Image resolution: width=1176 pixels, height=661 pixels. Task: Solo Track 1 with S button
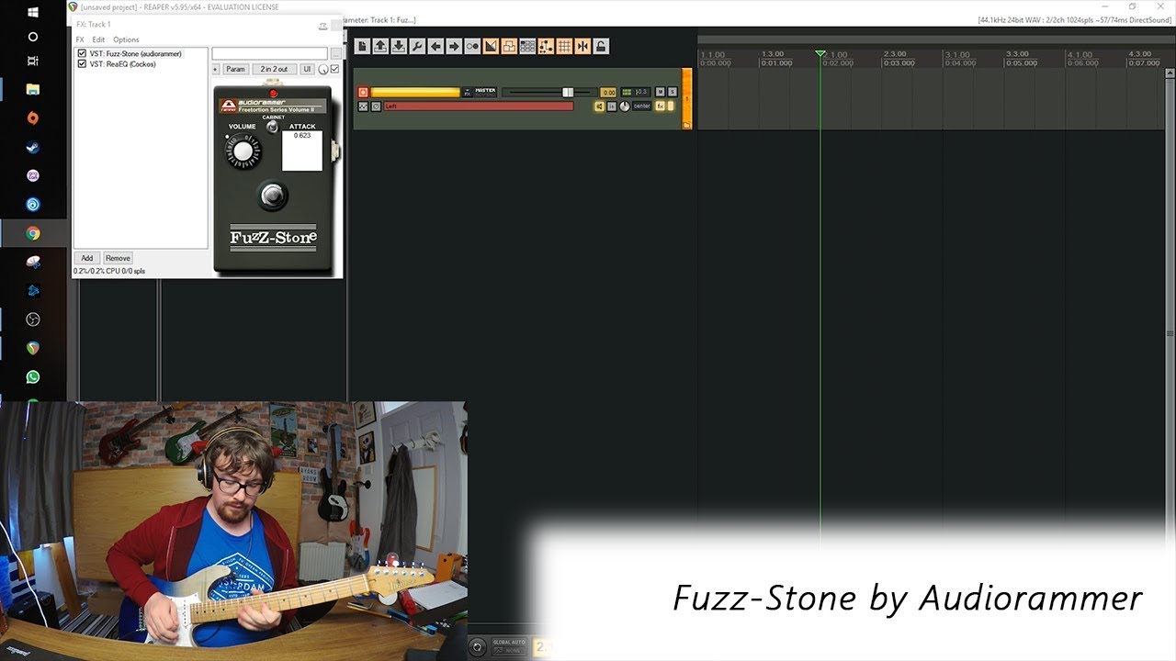pyautogui.click(x=673, y=92)
